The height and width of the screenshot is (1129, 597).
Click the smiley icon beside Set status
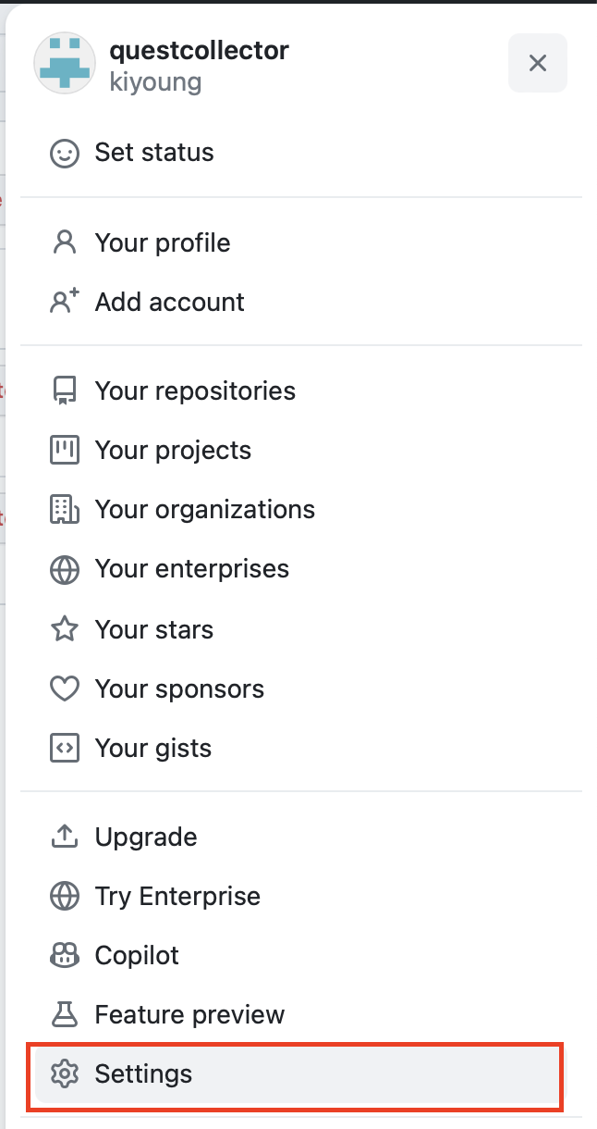pyautogui.click(x=65, y=153)
